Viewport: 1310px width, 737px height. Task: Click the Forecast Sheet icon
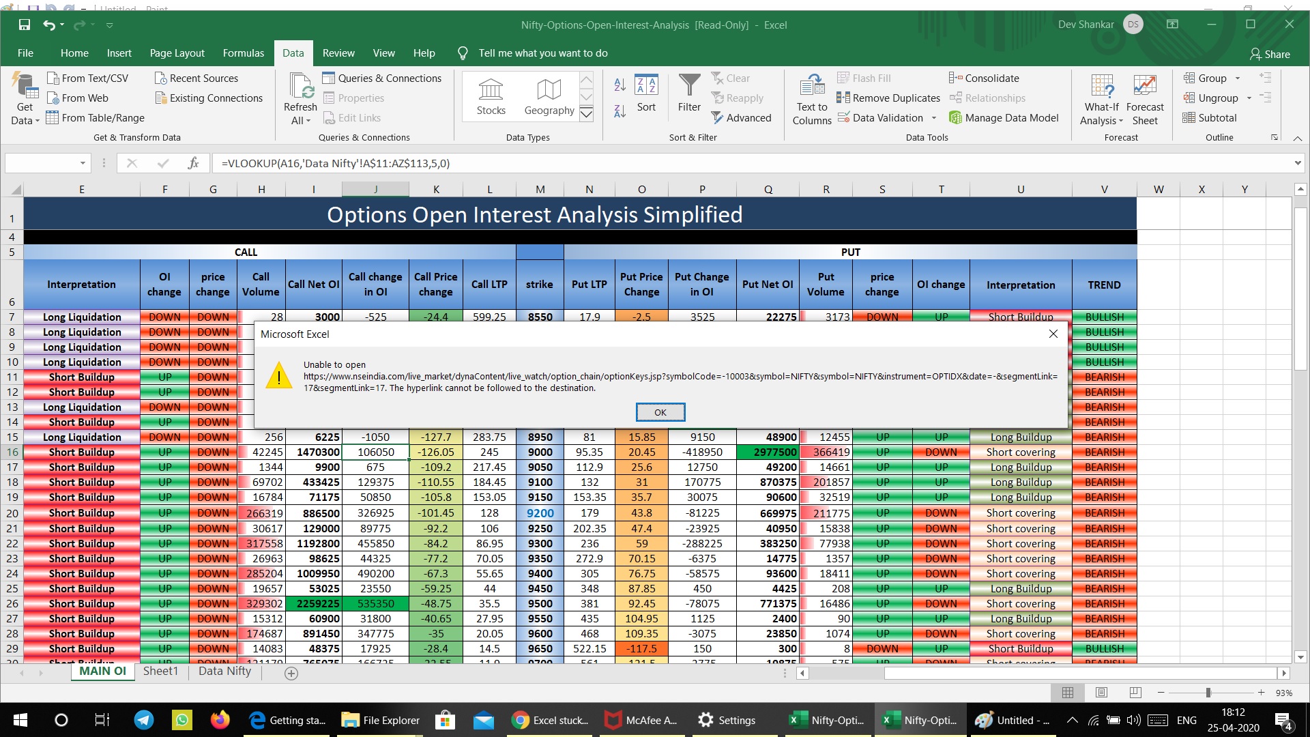pos(1144,100)
